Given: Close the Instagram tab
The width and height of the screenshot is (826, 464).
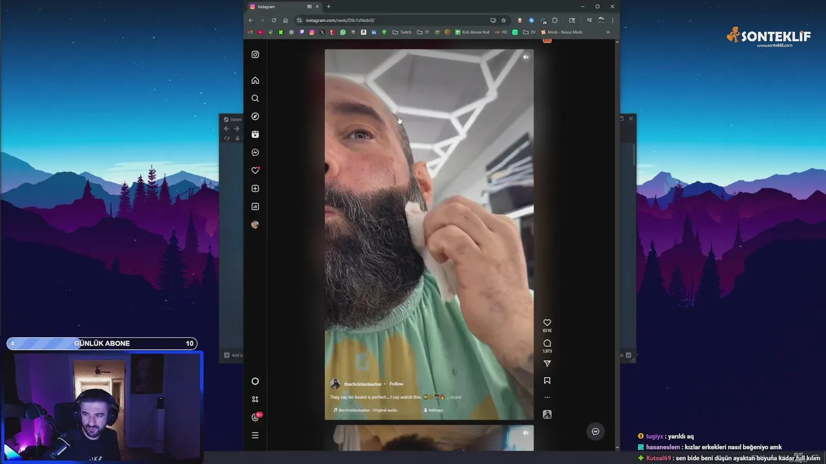Looking at the screenshot, I should (317, 6).
